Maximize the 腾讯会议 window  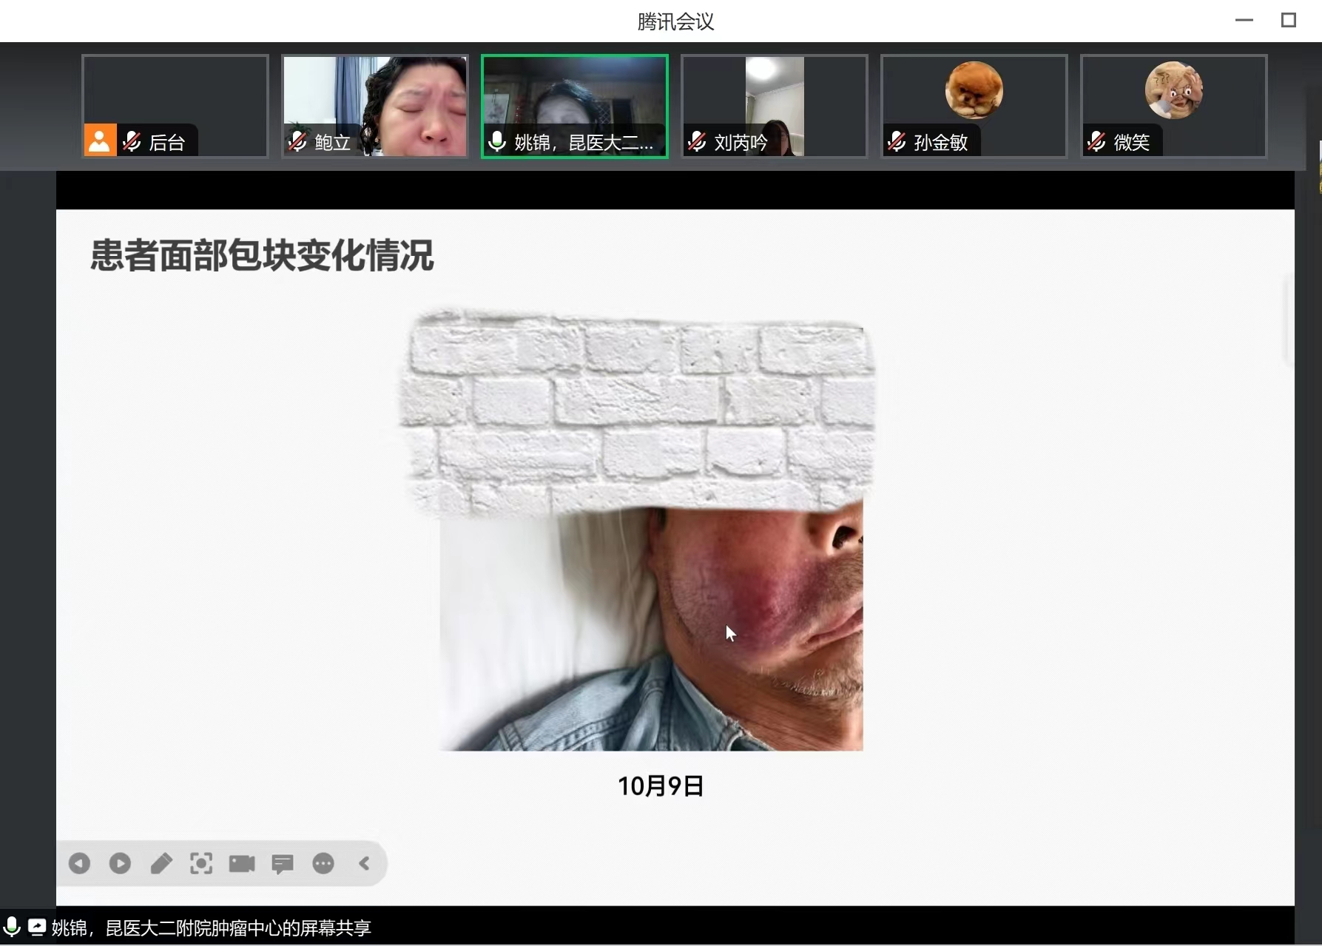pyautogui.click(x=1288, y=21)
